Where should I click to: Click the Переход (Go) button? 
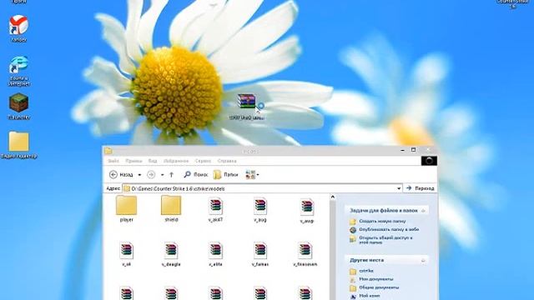[421, 188]
